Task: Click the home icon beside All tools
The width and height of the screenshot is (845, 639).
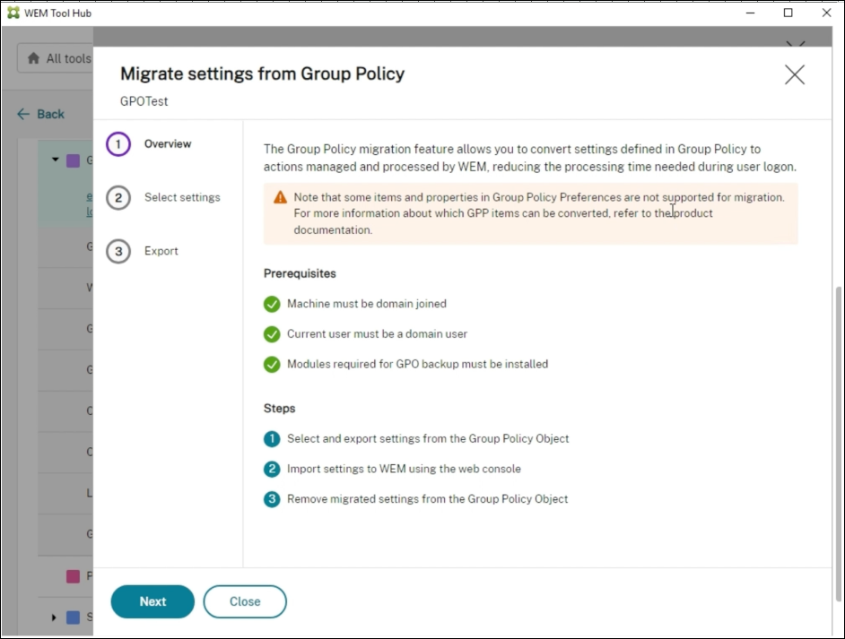Action: (x=33, y=59)
